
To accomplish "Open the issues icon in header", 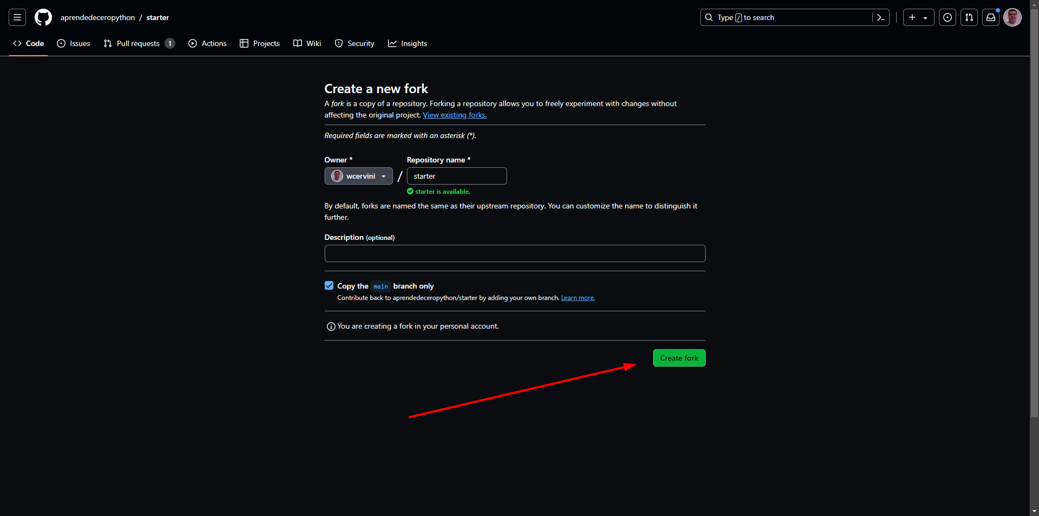I will (x=948, y=17).
